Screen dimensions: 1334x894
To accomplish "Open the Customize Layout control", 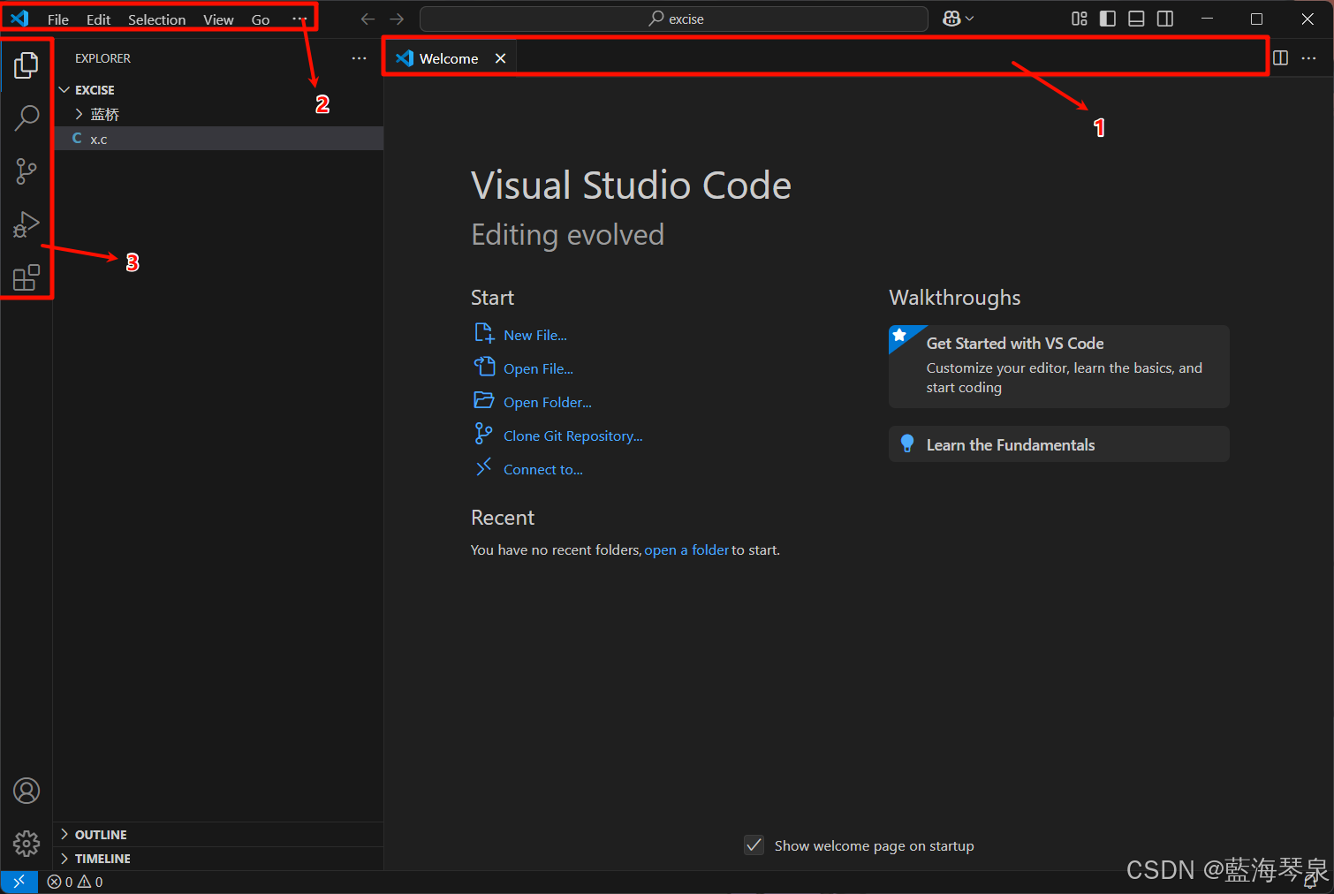I will pyautogui.click(x=1080, y=19).
